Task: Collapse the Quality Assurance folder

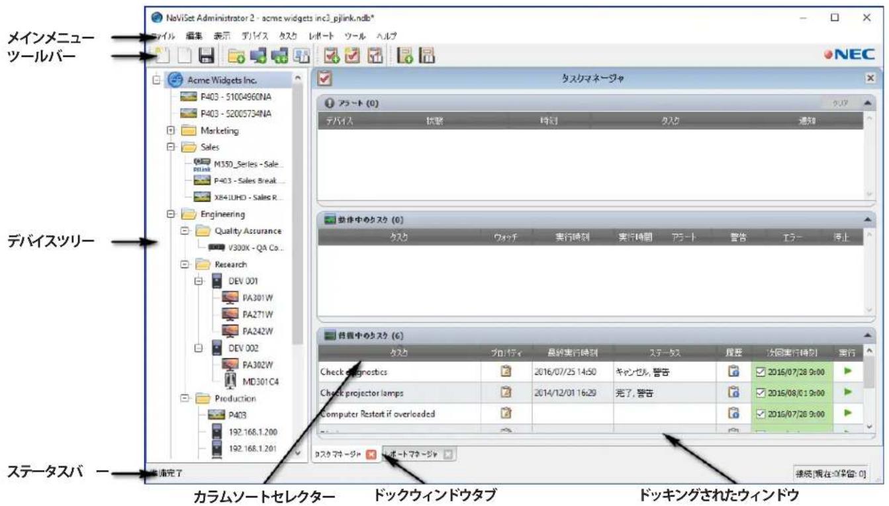Action: 185,231
